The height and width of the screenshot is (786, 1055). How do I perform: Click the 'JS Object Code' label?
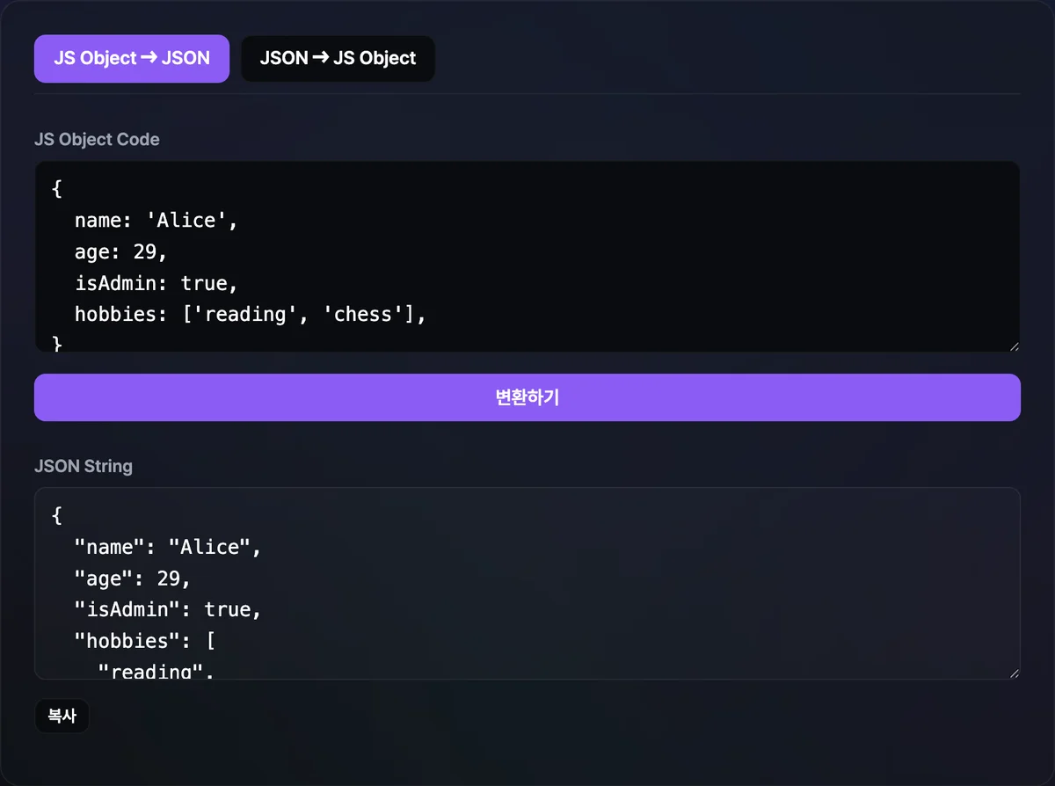97,139
